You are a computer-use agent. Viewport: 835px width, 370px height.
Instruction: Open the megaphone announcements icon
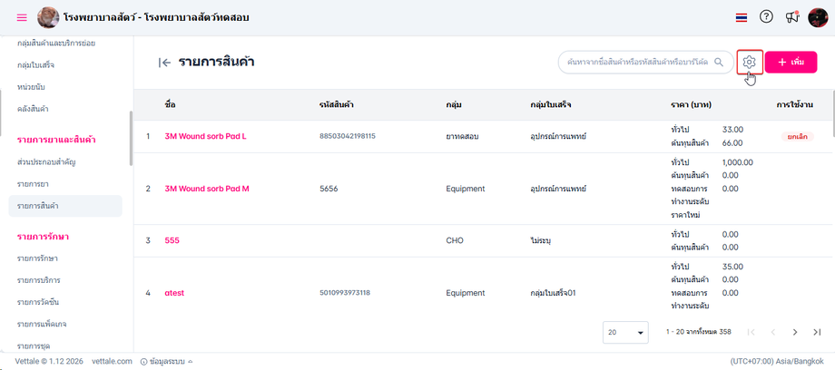pos(792,17)
